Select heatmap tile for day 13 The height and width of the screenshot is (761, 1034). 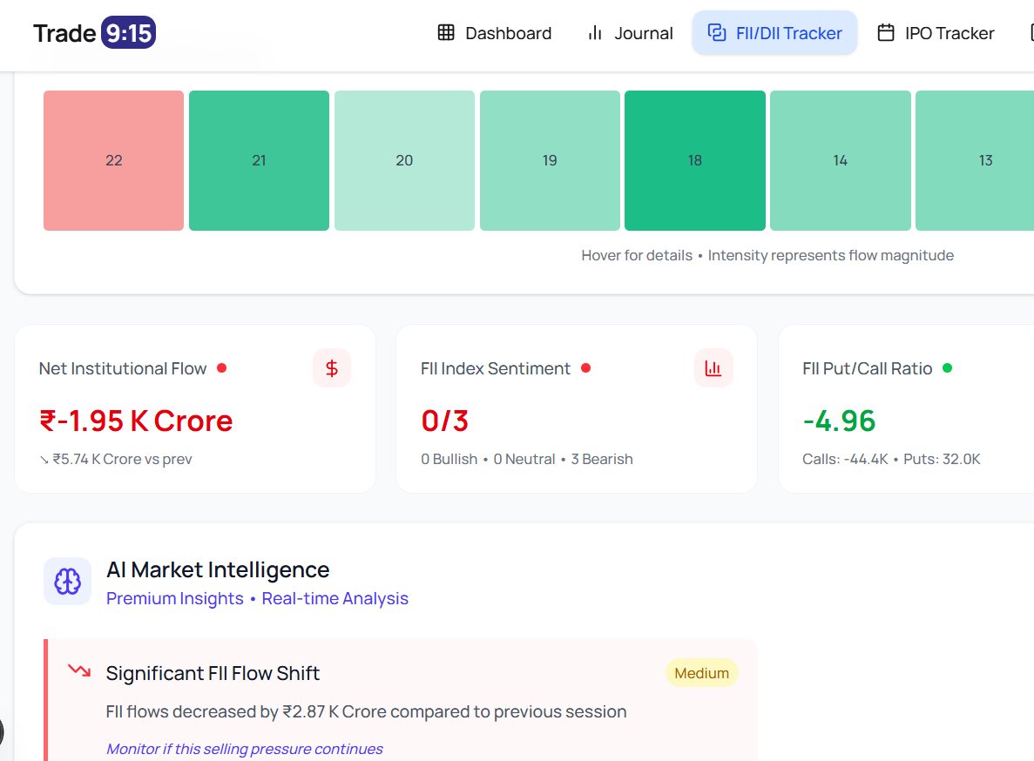coord(977,161)
